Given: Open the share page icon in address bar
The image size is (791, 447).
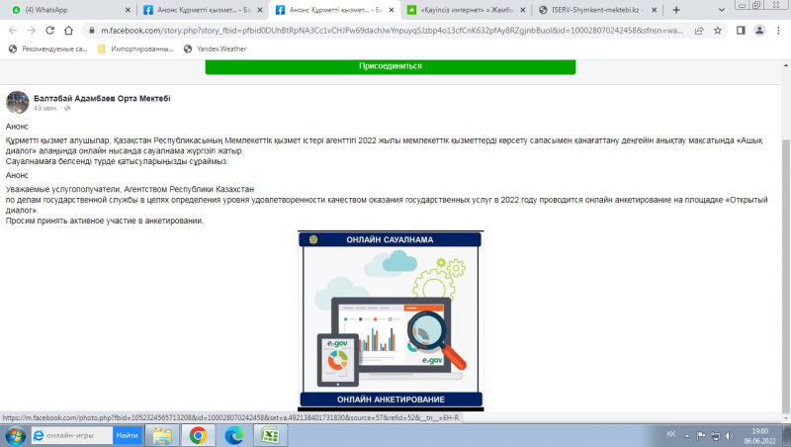Looking at the screenshot, I should [699, 31].
